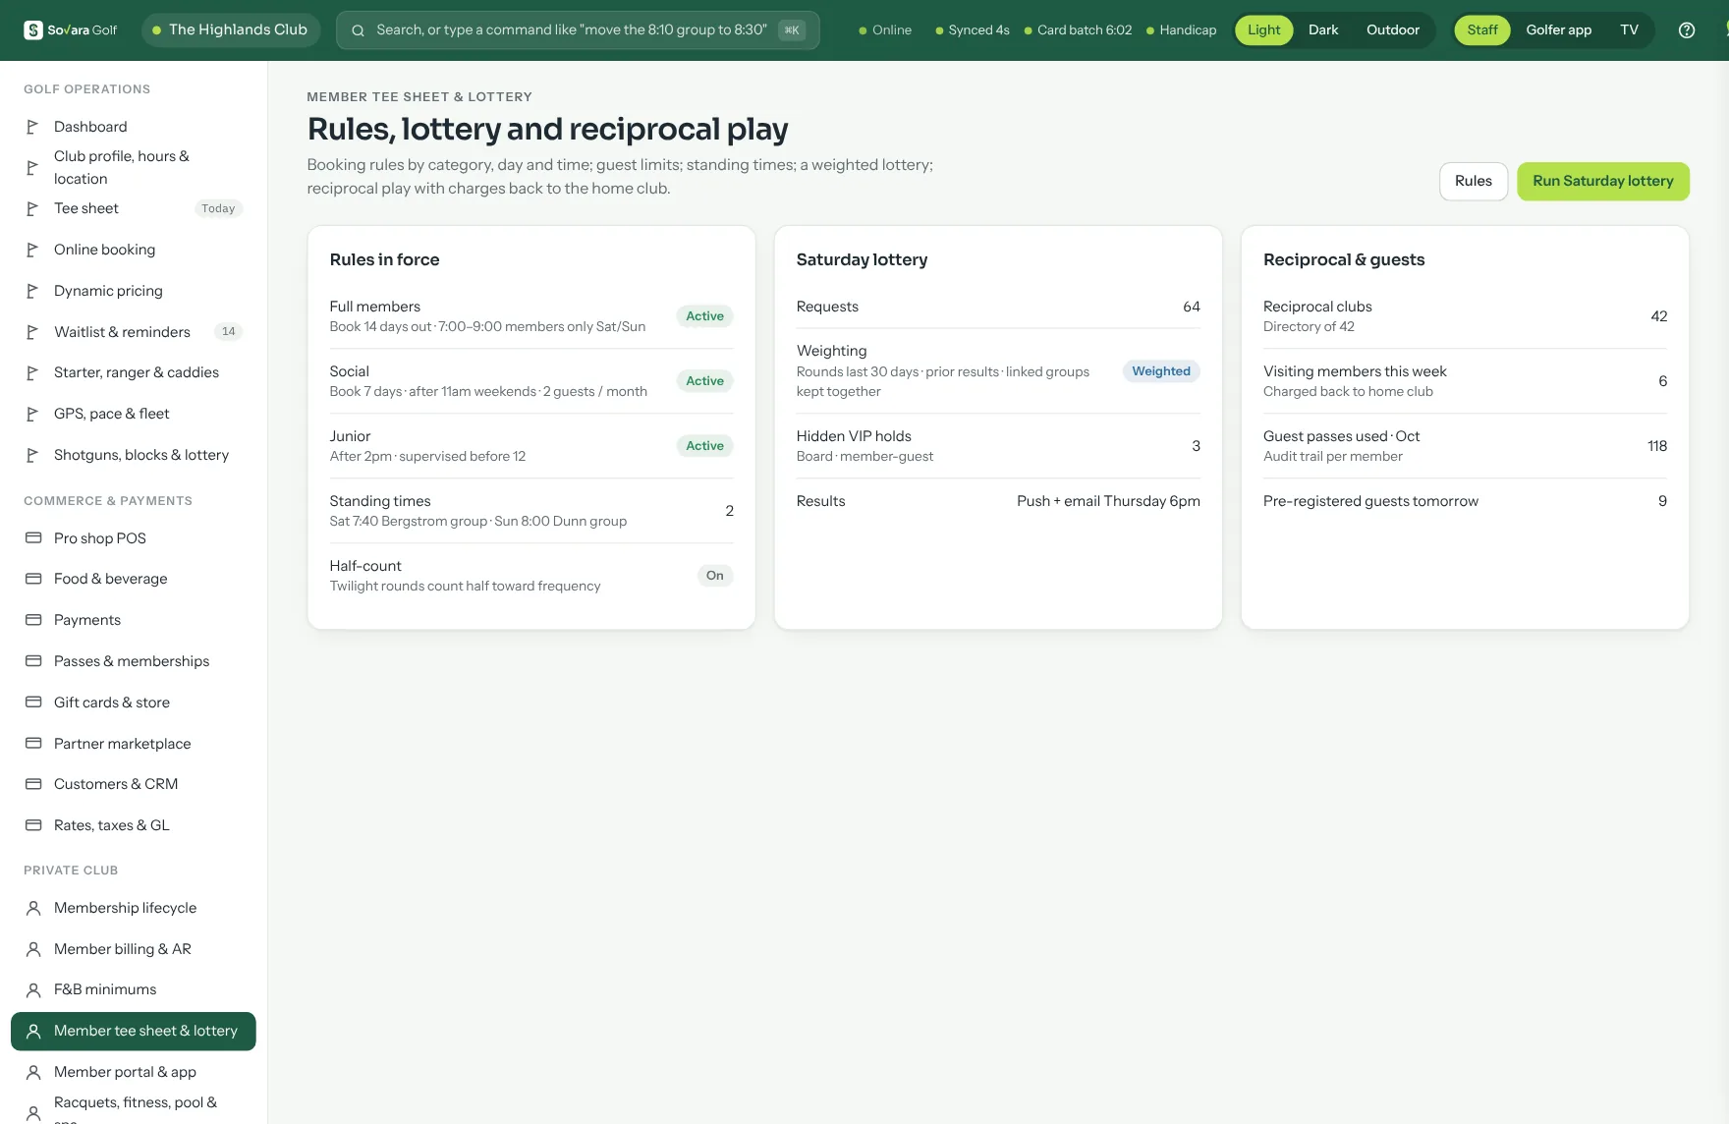Click the Weighted badge in lottery card
The image size is (1729, 1124).
[x=1161, y=371]
